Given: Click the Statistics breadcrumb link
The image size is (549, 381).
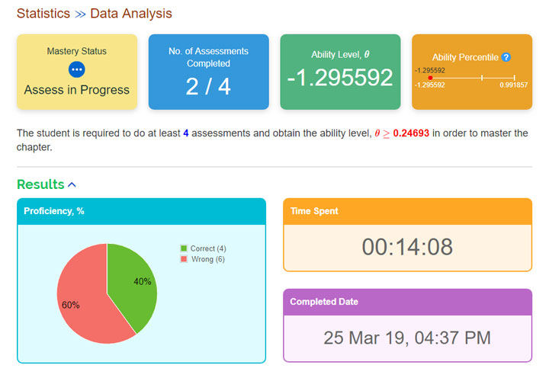Looking at the screenshot, I should click(x=43, y=14).
